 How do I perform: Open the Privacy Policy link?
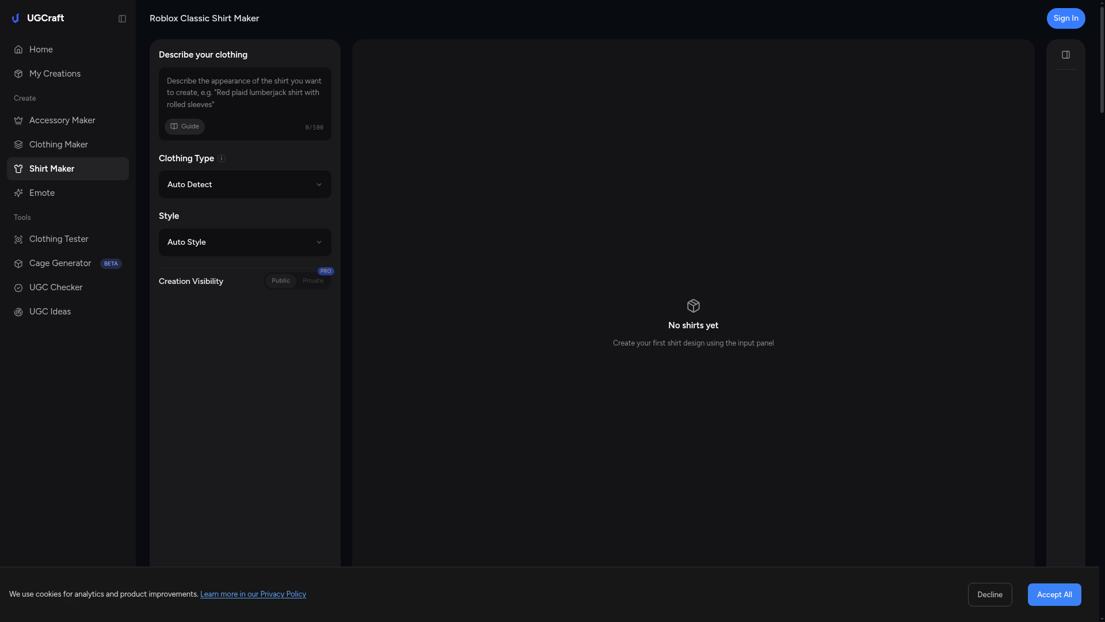253,594
